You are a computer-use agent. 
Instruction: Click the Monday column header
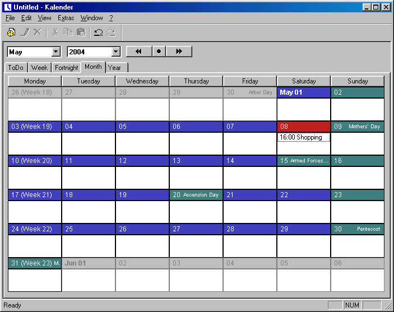point(35,81)
